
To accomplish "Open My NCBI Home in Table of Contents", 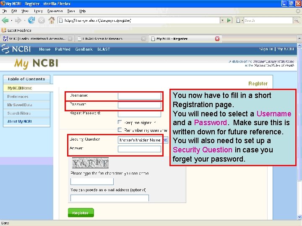I will click(20, 88).
